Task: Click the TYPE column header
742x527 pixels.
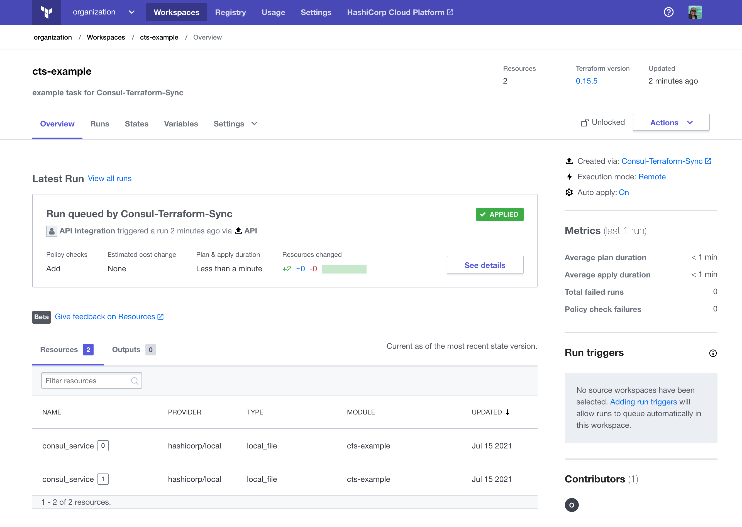Action: (255, 413)
